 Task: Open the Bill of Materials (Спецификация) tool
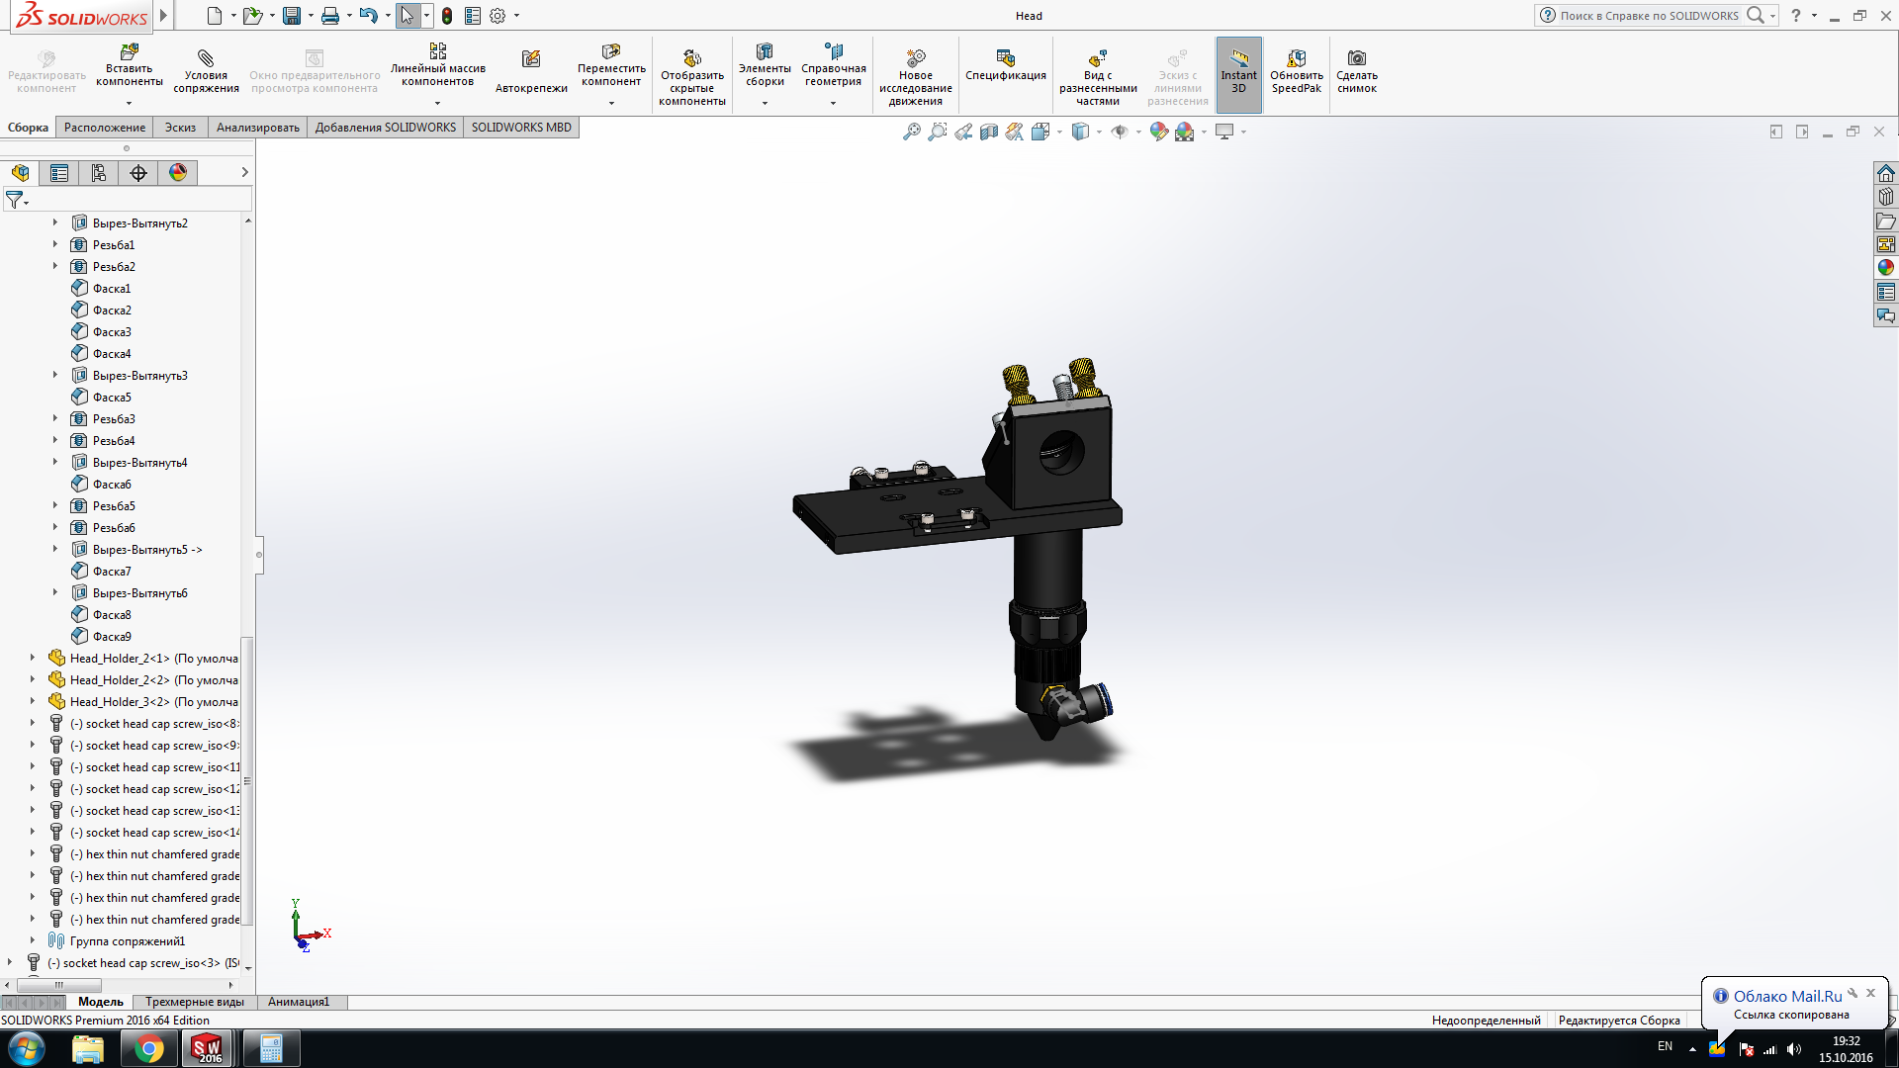click(1005, 58)
